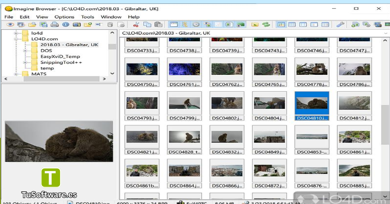Expand the DOS folder node
The height and width of the screenshot is (204, 390).
tap(25, 51)
